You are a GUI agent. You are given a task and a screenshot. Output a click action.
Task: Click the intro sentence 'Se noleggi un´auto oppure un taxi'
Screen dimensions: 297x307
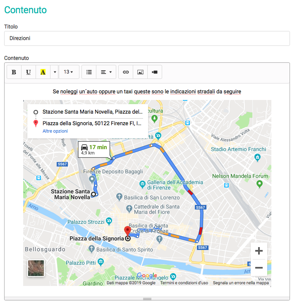[x=93, y=92]
